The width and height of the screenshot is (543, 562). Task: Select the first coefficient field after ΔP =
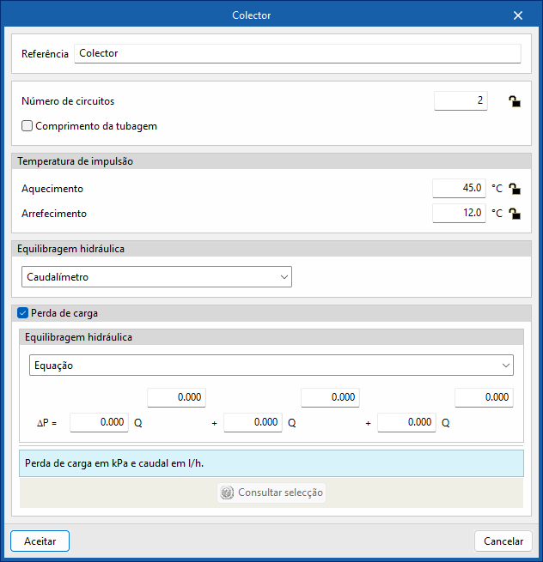(99, 422)
